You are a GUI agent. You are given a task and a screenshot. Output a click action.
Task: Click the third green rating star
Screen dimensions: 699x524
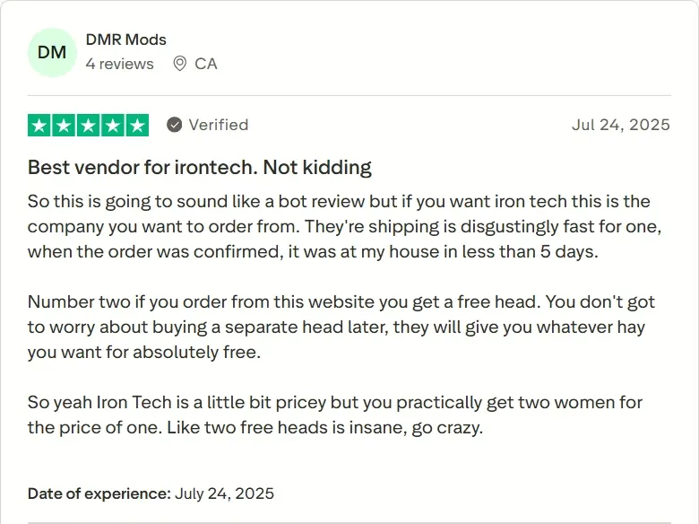[x=88, y=126]
